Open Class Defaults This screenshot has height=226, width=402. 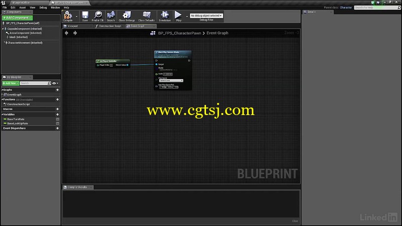tap(146, 16)
